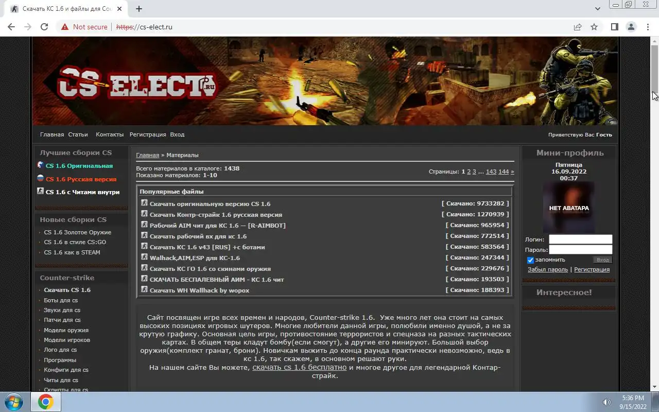Click into the Логин input field
Screen dimensions: 659x412
(581, 239)
